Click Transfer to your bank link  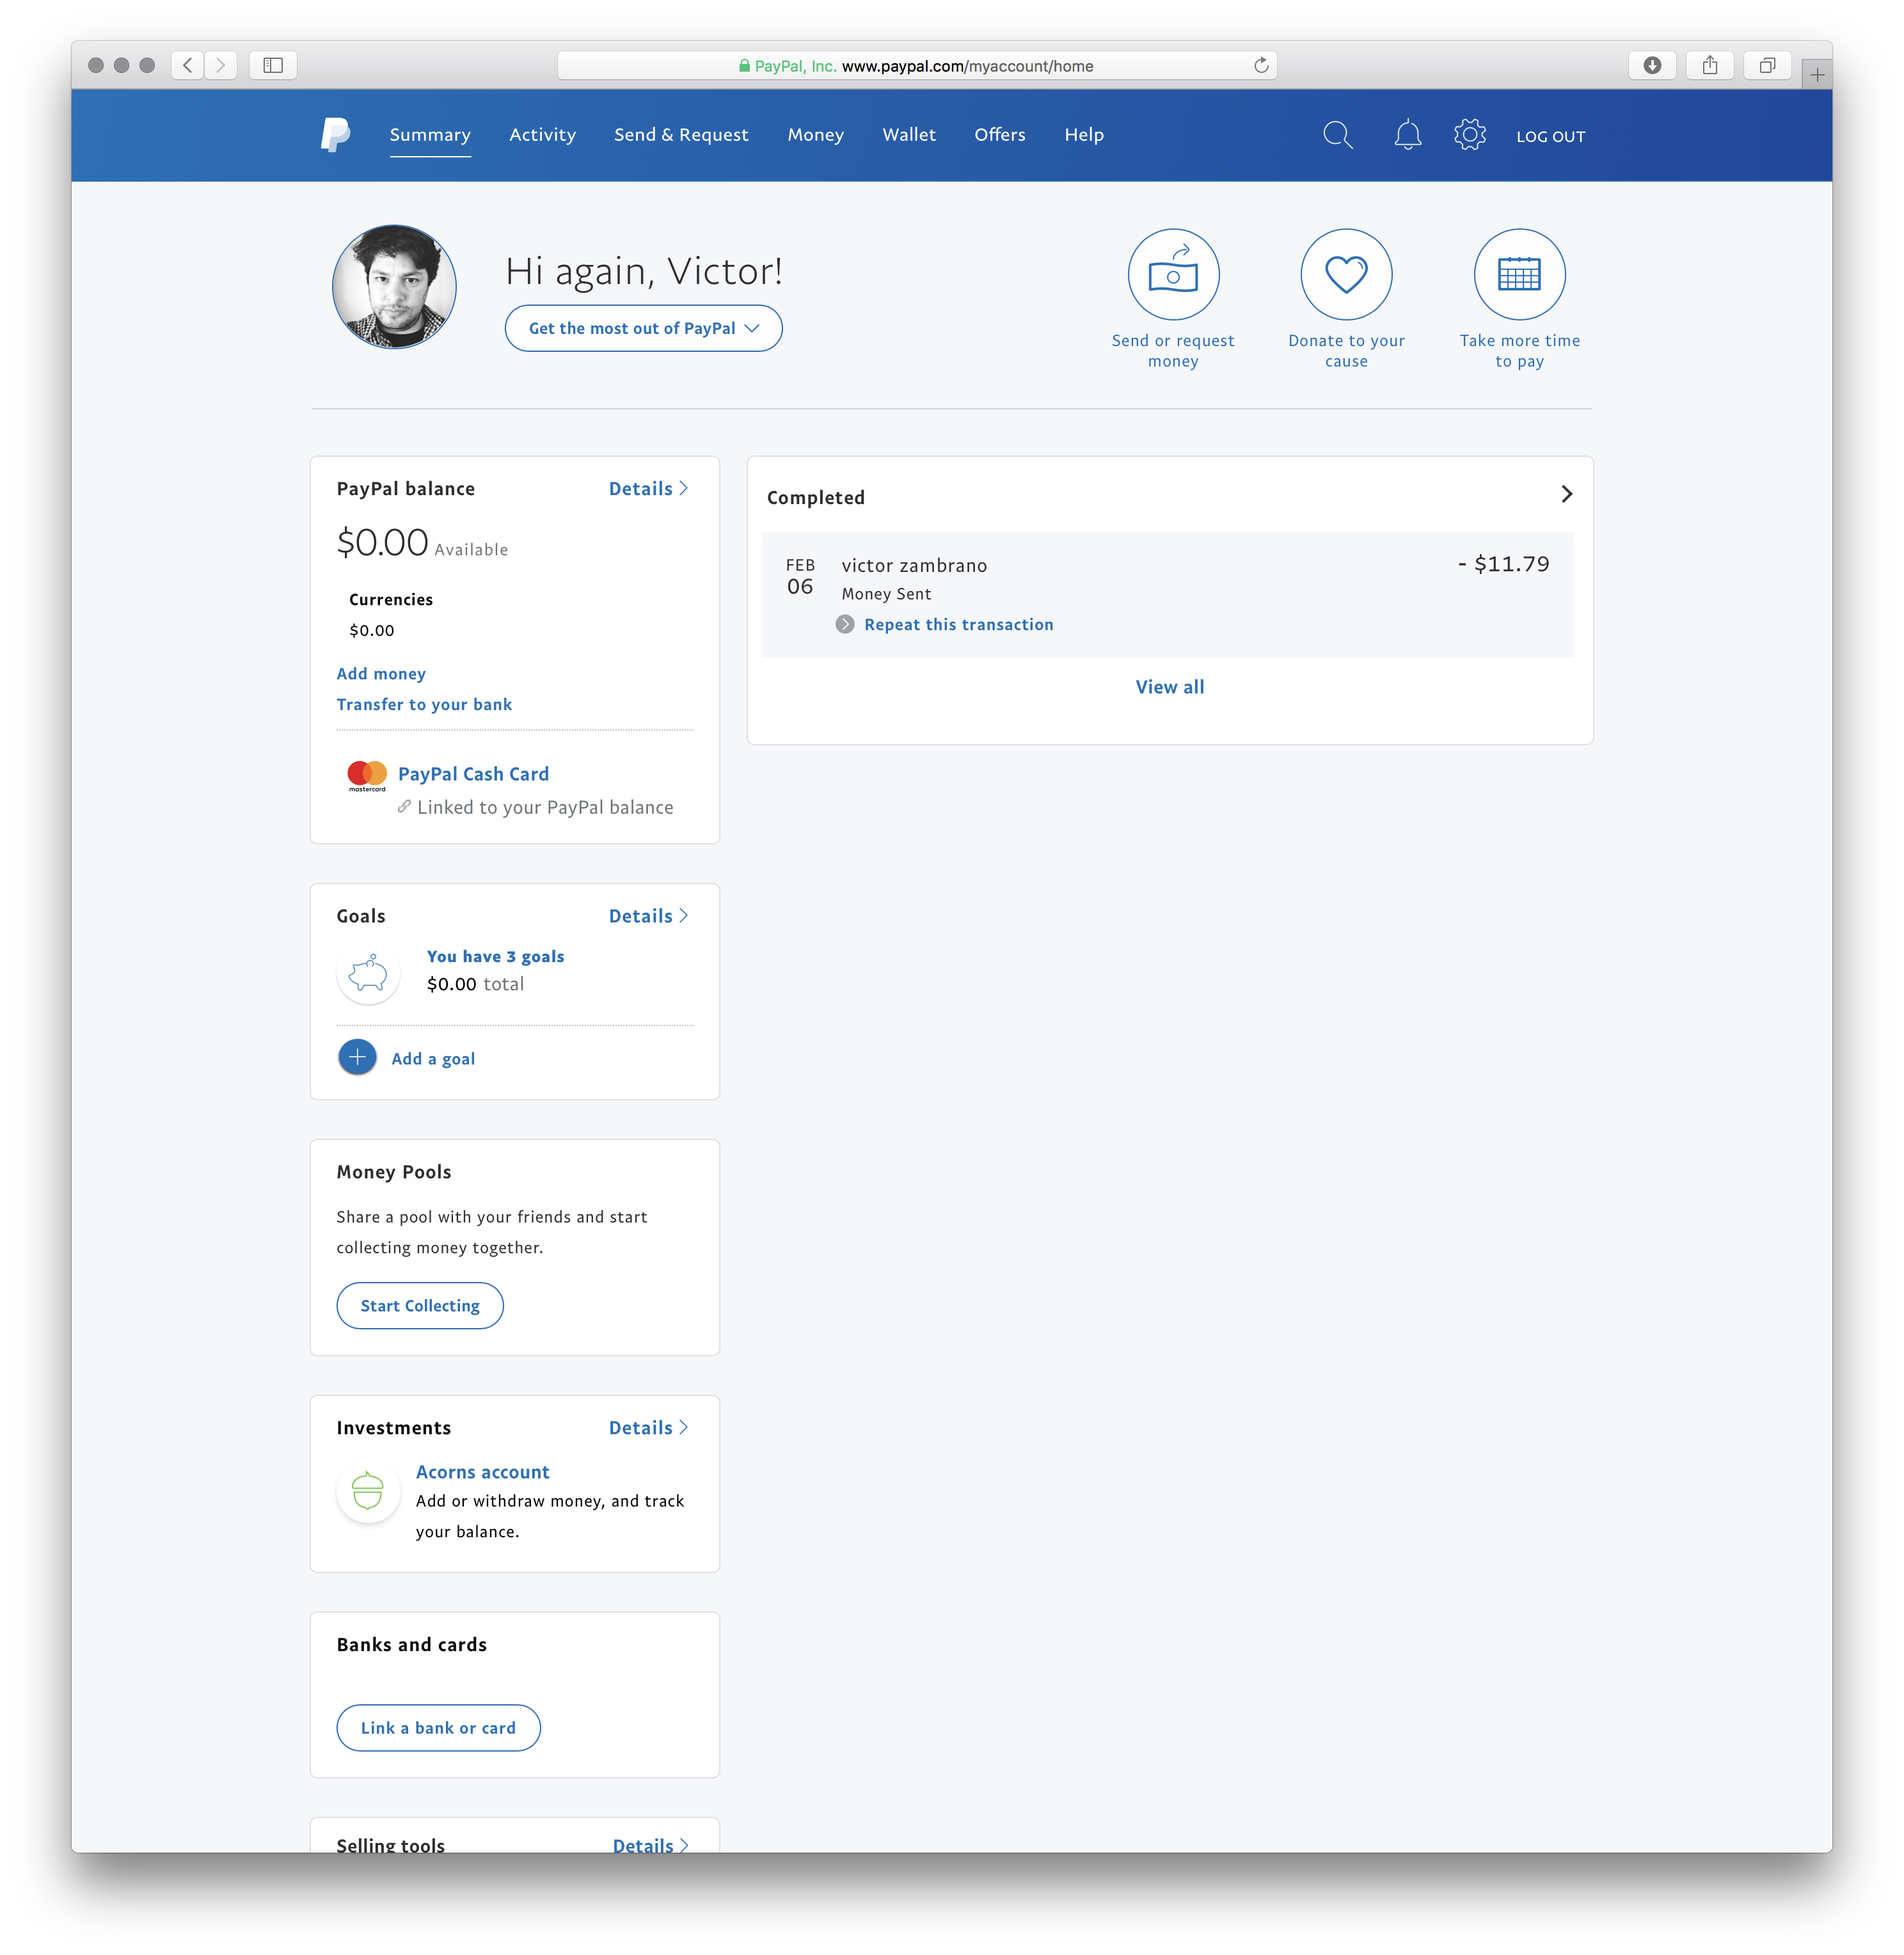(x=424, y=705)
